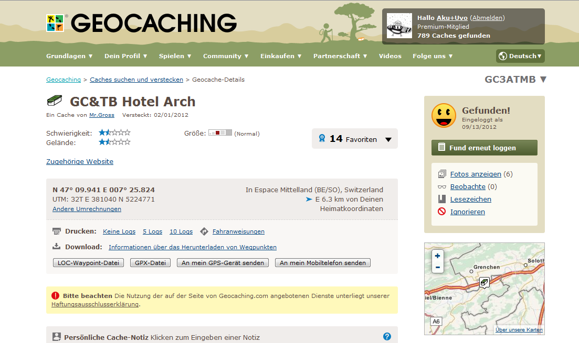Screen dimensions: 579x343
Task: Click coordinates N 47° 09.941 E 007° 25.824
Action: click(104, 190)
